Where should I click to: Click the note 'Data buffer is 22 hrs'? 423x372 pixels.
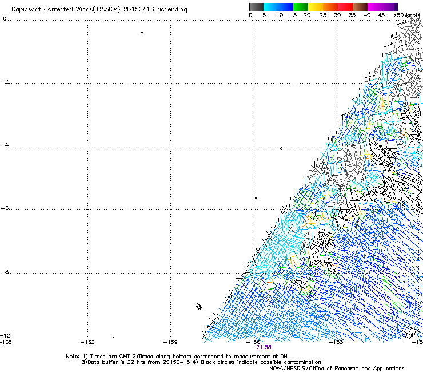(117, 362)
